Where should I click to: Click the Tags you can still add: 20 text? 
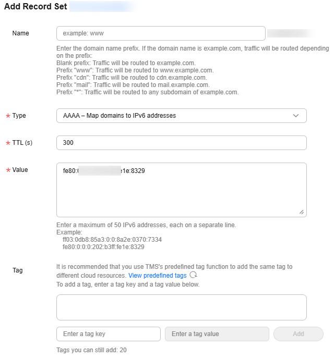coord(91,350)
